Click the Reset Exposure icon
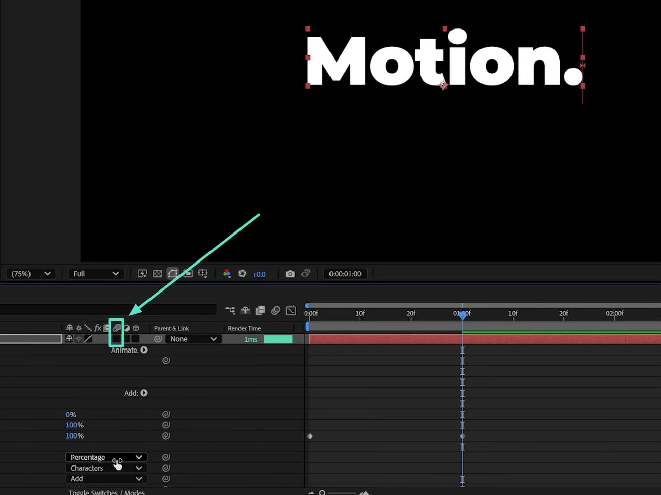Viewport: 661px width, 495px height. (x=242, y=274)
